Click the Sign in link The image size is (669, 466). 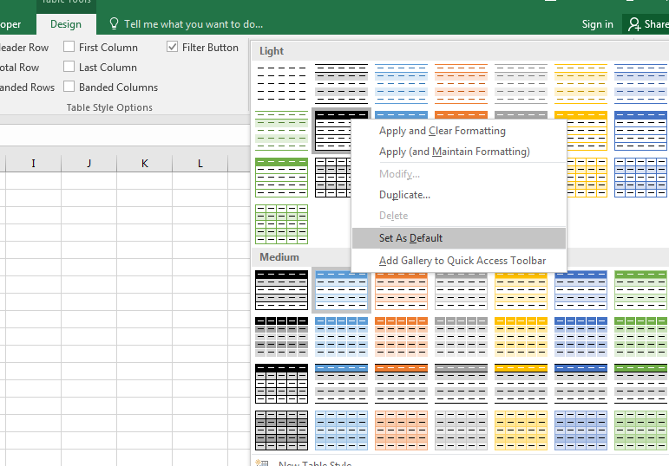597,24
